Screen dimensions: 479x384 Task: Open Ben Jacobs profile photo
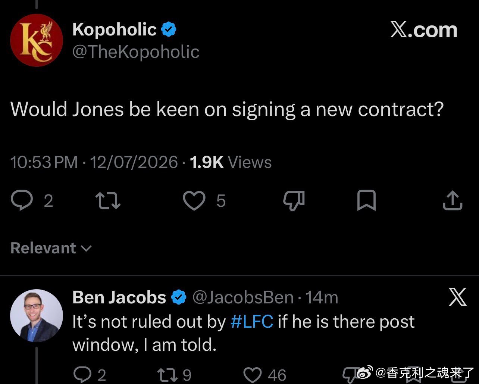point(36,316)
